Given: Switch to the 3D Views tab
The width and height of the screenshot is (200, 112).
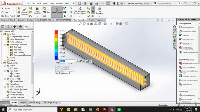Looking at the screenshot, I should click(23, 102).
